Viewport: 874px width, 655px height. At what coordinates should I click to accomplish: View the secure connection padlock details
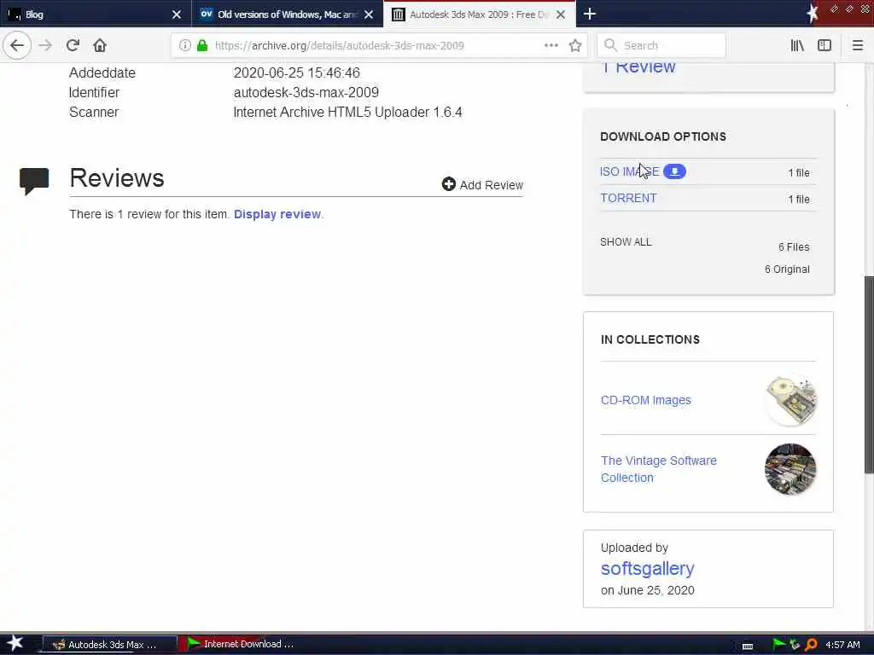coord(201,45)
